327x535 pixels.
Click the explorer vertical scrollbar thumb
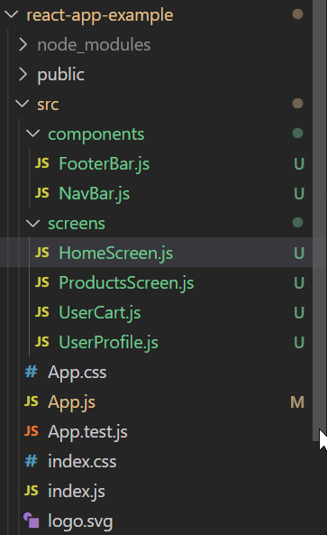coord(320,220)
